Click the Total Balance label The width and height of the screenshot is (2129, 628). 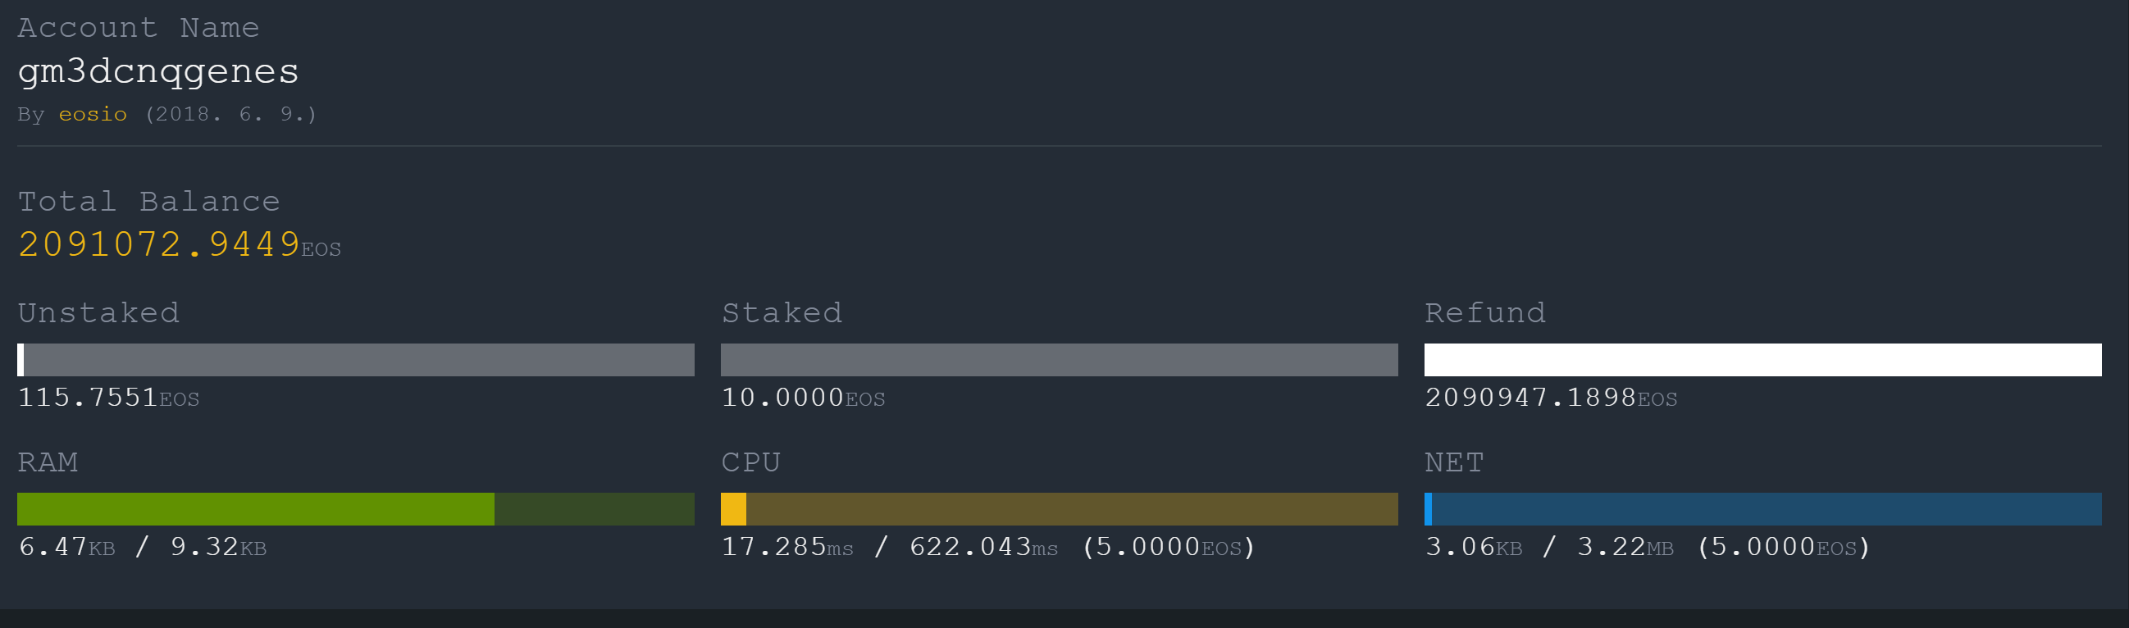pyautogui.click(x=148, y=202)
